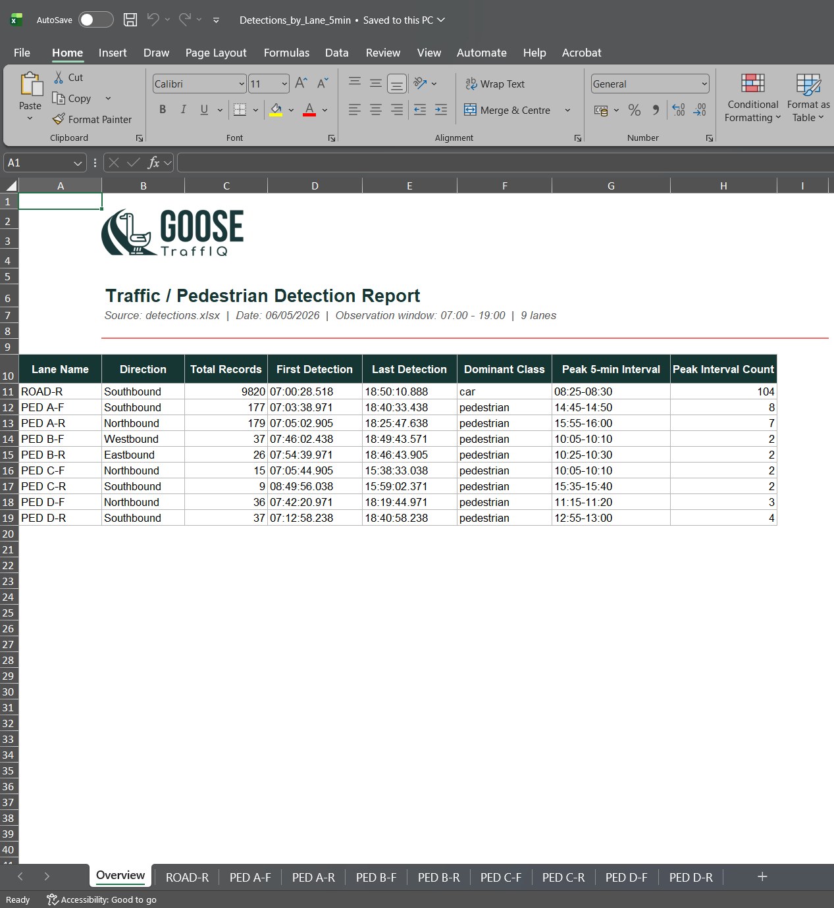Toggle center horizontal alignment
The width and height of the screenshot is (834, 908).
(x=375, y=110)
